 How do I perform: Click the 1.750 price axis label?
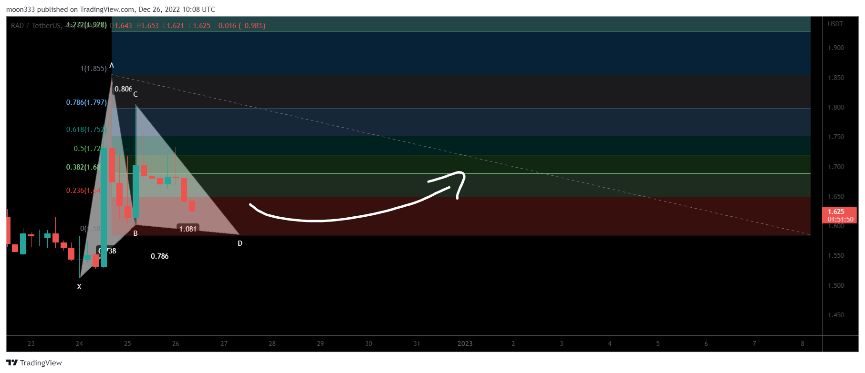click(x=836, y=137)
